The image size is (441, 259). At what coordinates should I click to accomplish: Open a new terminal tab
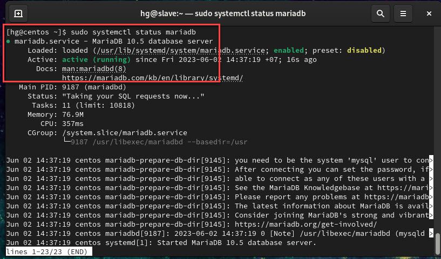click(18, 13)
